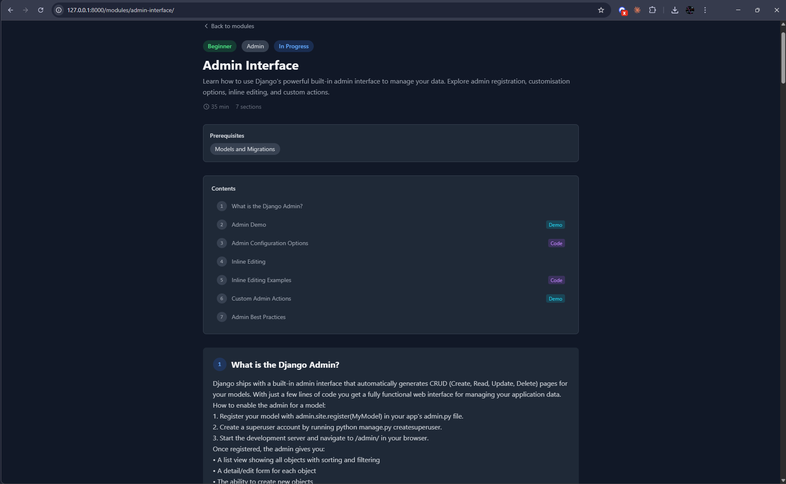Click the Beginner difficulty badge

click(220, 46)
